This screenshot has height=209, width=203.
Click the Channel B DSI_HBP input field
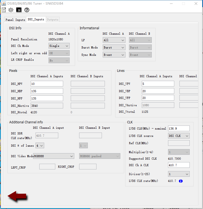(x=88, y=91)
